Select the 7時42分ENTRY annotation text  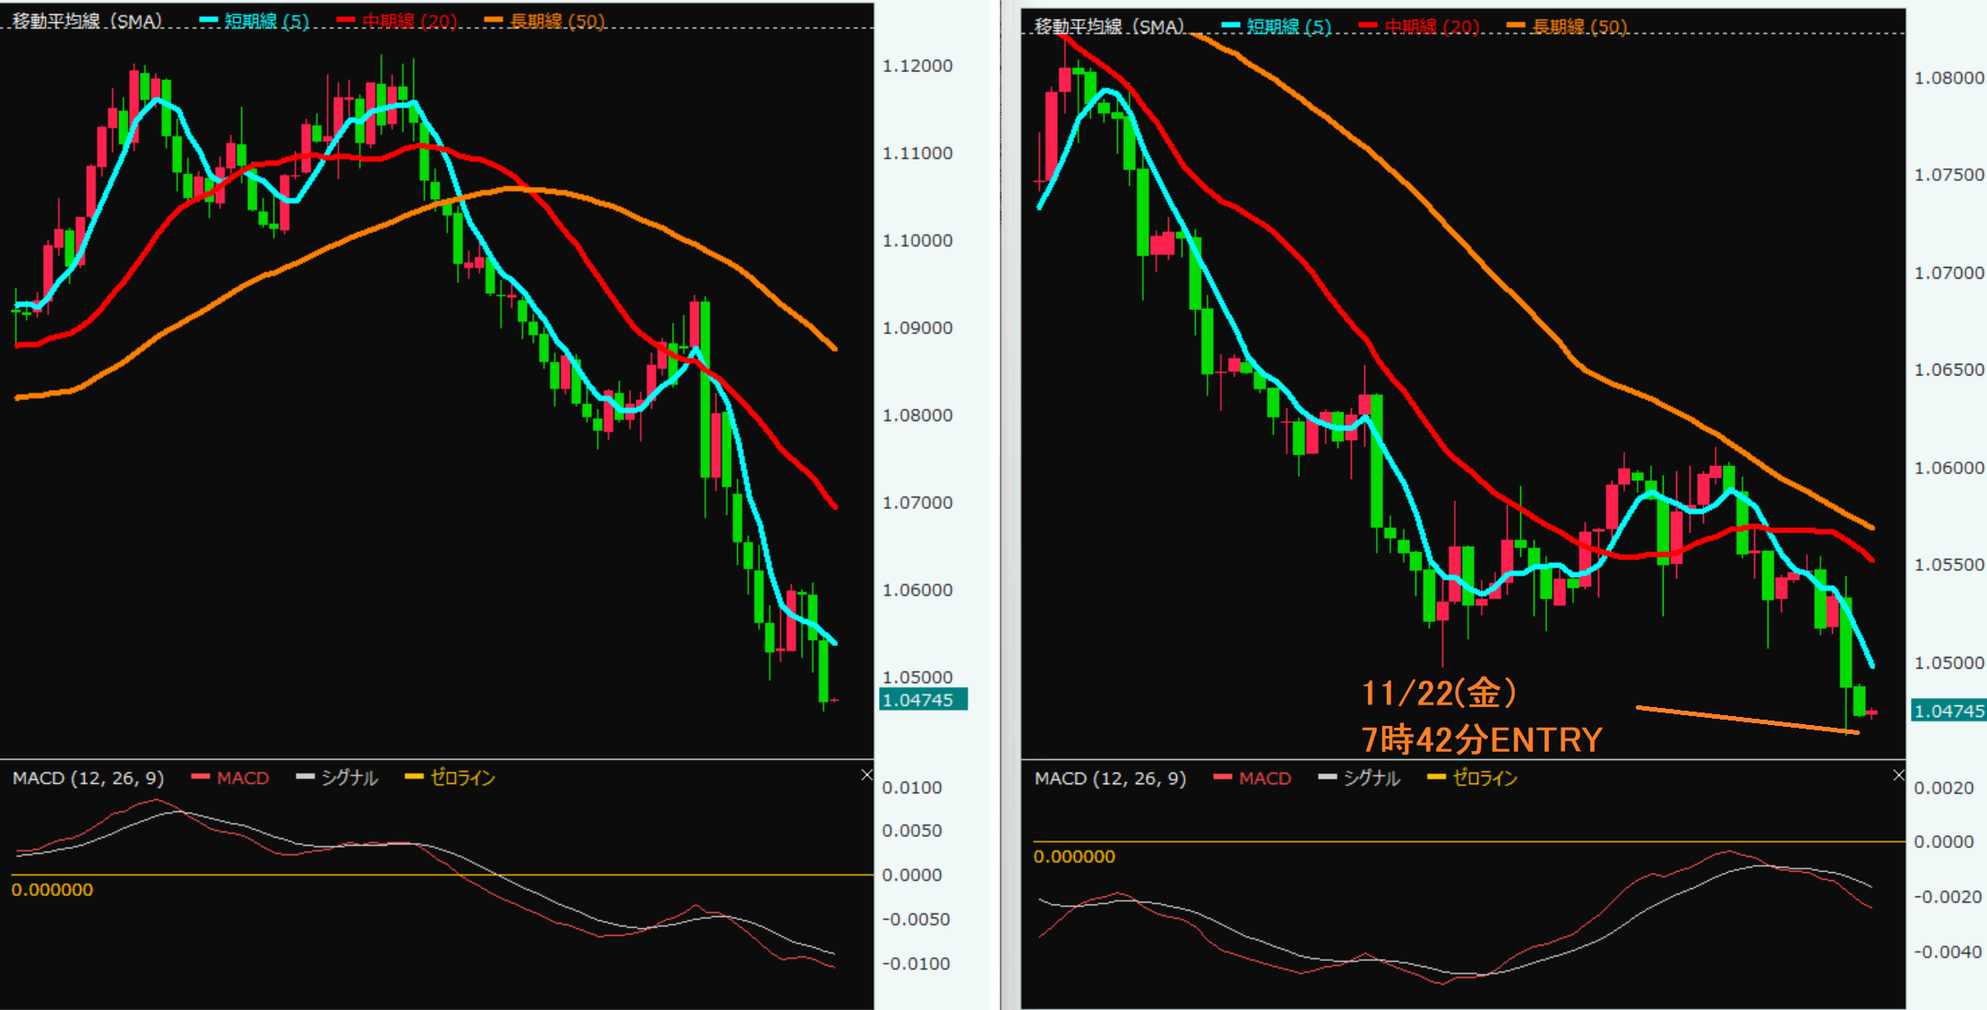coord(1482,739)
